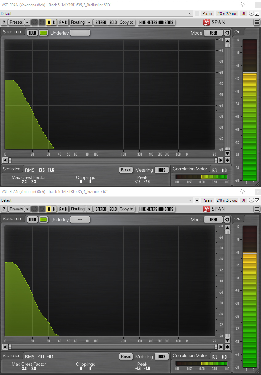Click the help question mark in Track 5 SPAN
Viewport: 261px width, 375px height.
(x=4, y=22)
